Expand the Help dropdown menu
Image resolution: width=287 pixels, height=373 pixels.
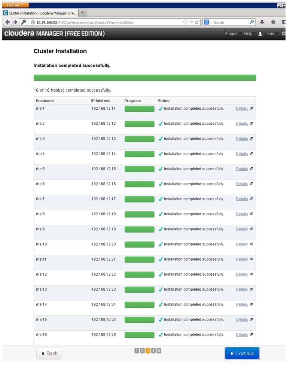point(249,34)
